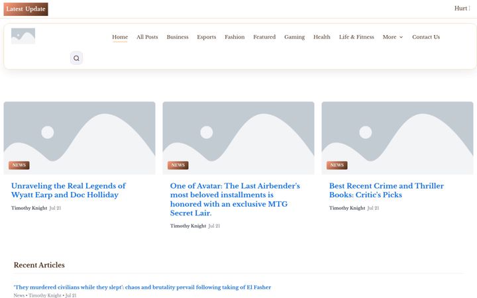The height and width of the screenshot is (298, 477).
Task: Expand the More menu chevron
Action: (401, 37)
